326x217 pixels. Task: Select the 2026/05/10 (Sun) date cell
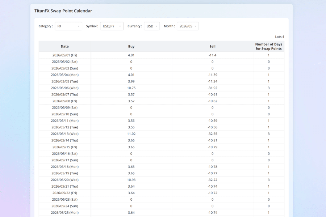65,114
